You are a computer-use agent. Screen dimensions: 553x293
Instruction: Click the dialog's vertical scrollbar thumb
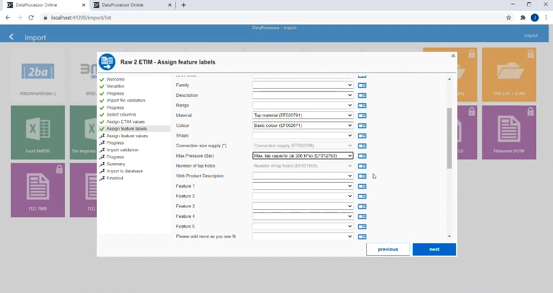coord(449,138)
